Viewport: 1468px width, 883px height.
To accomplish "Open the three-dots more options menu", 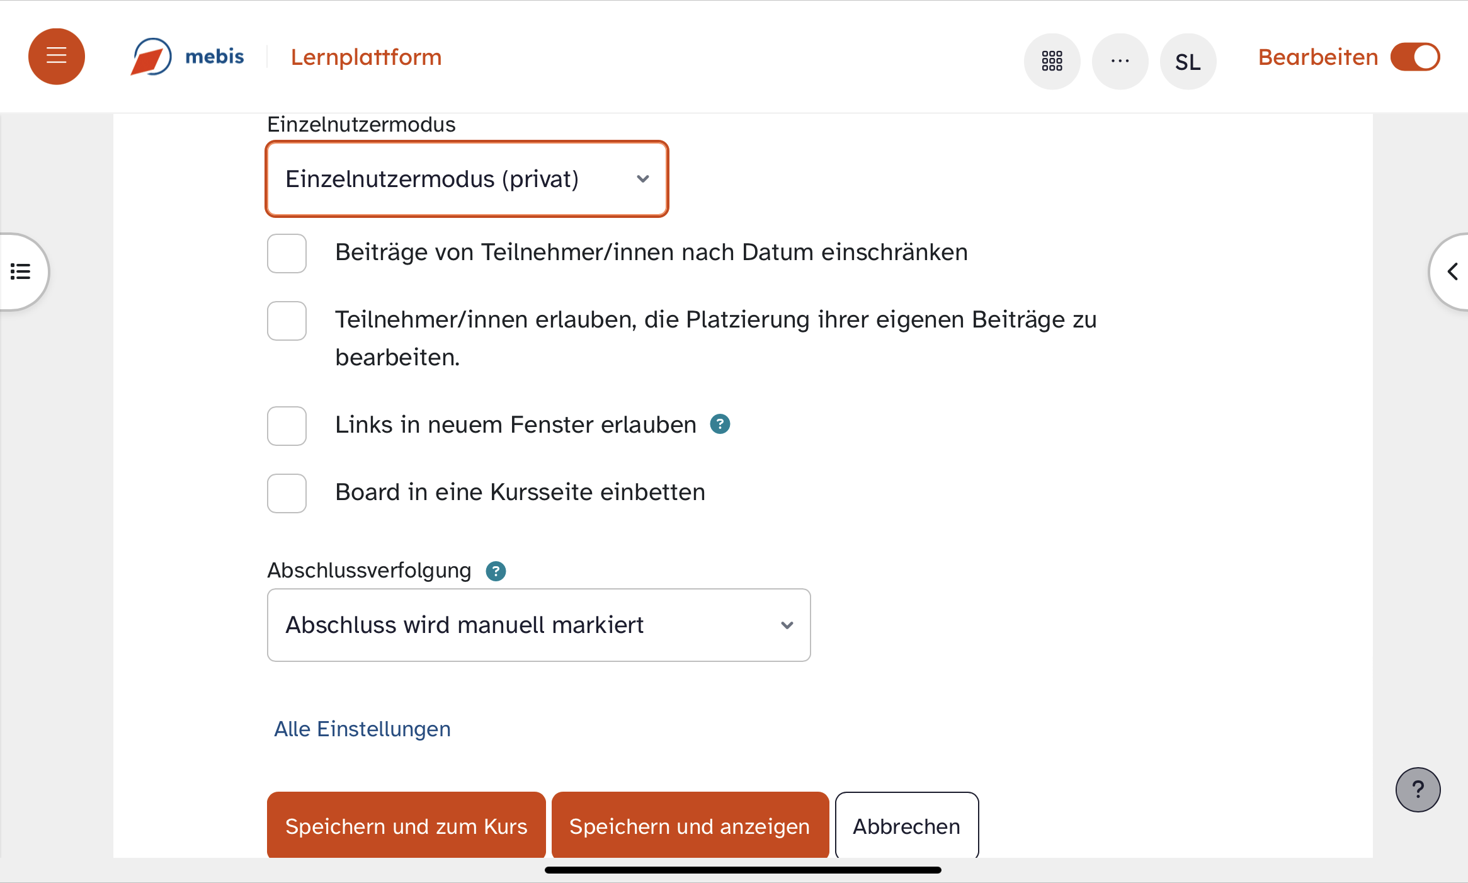I will click(1120, 61).
